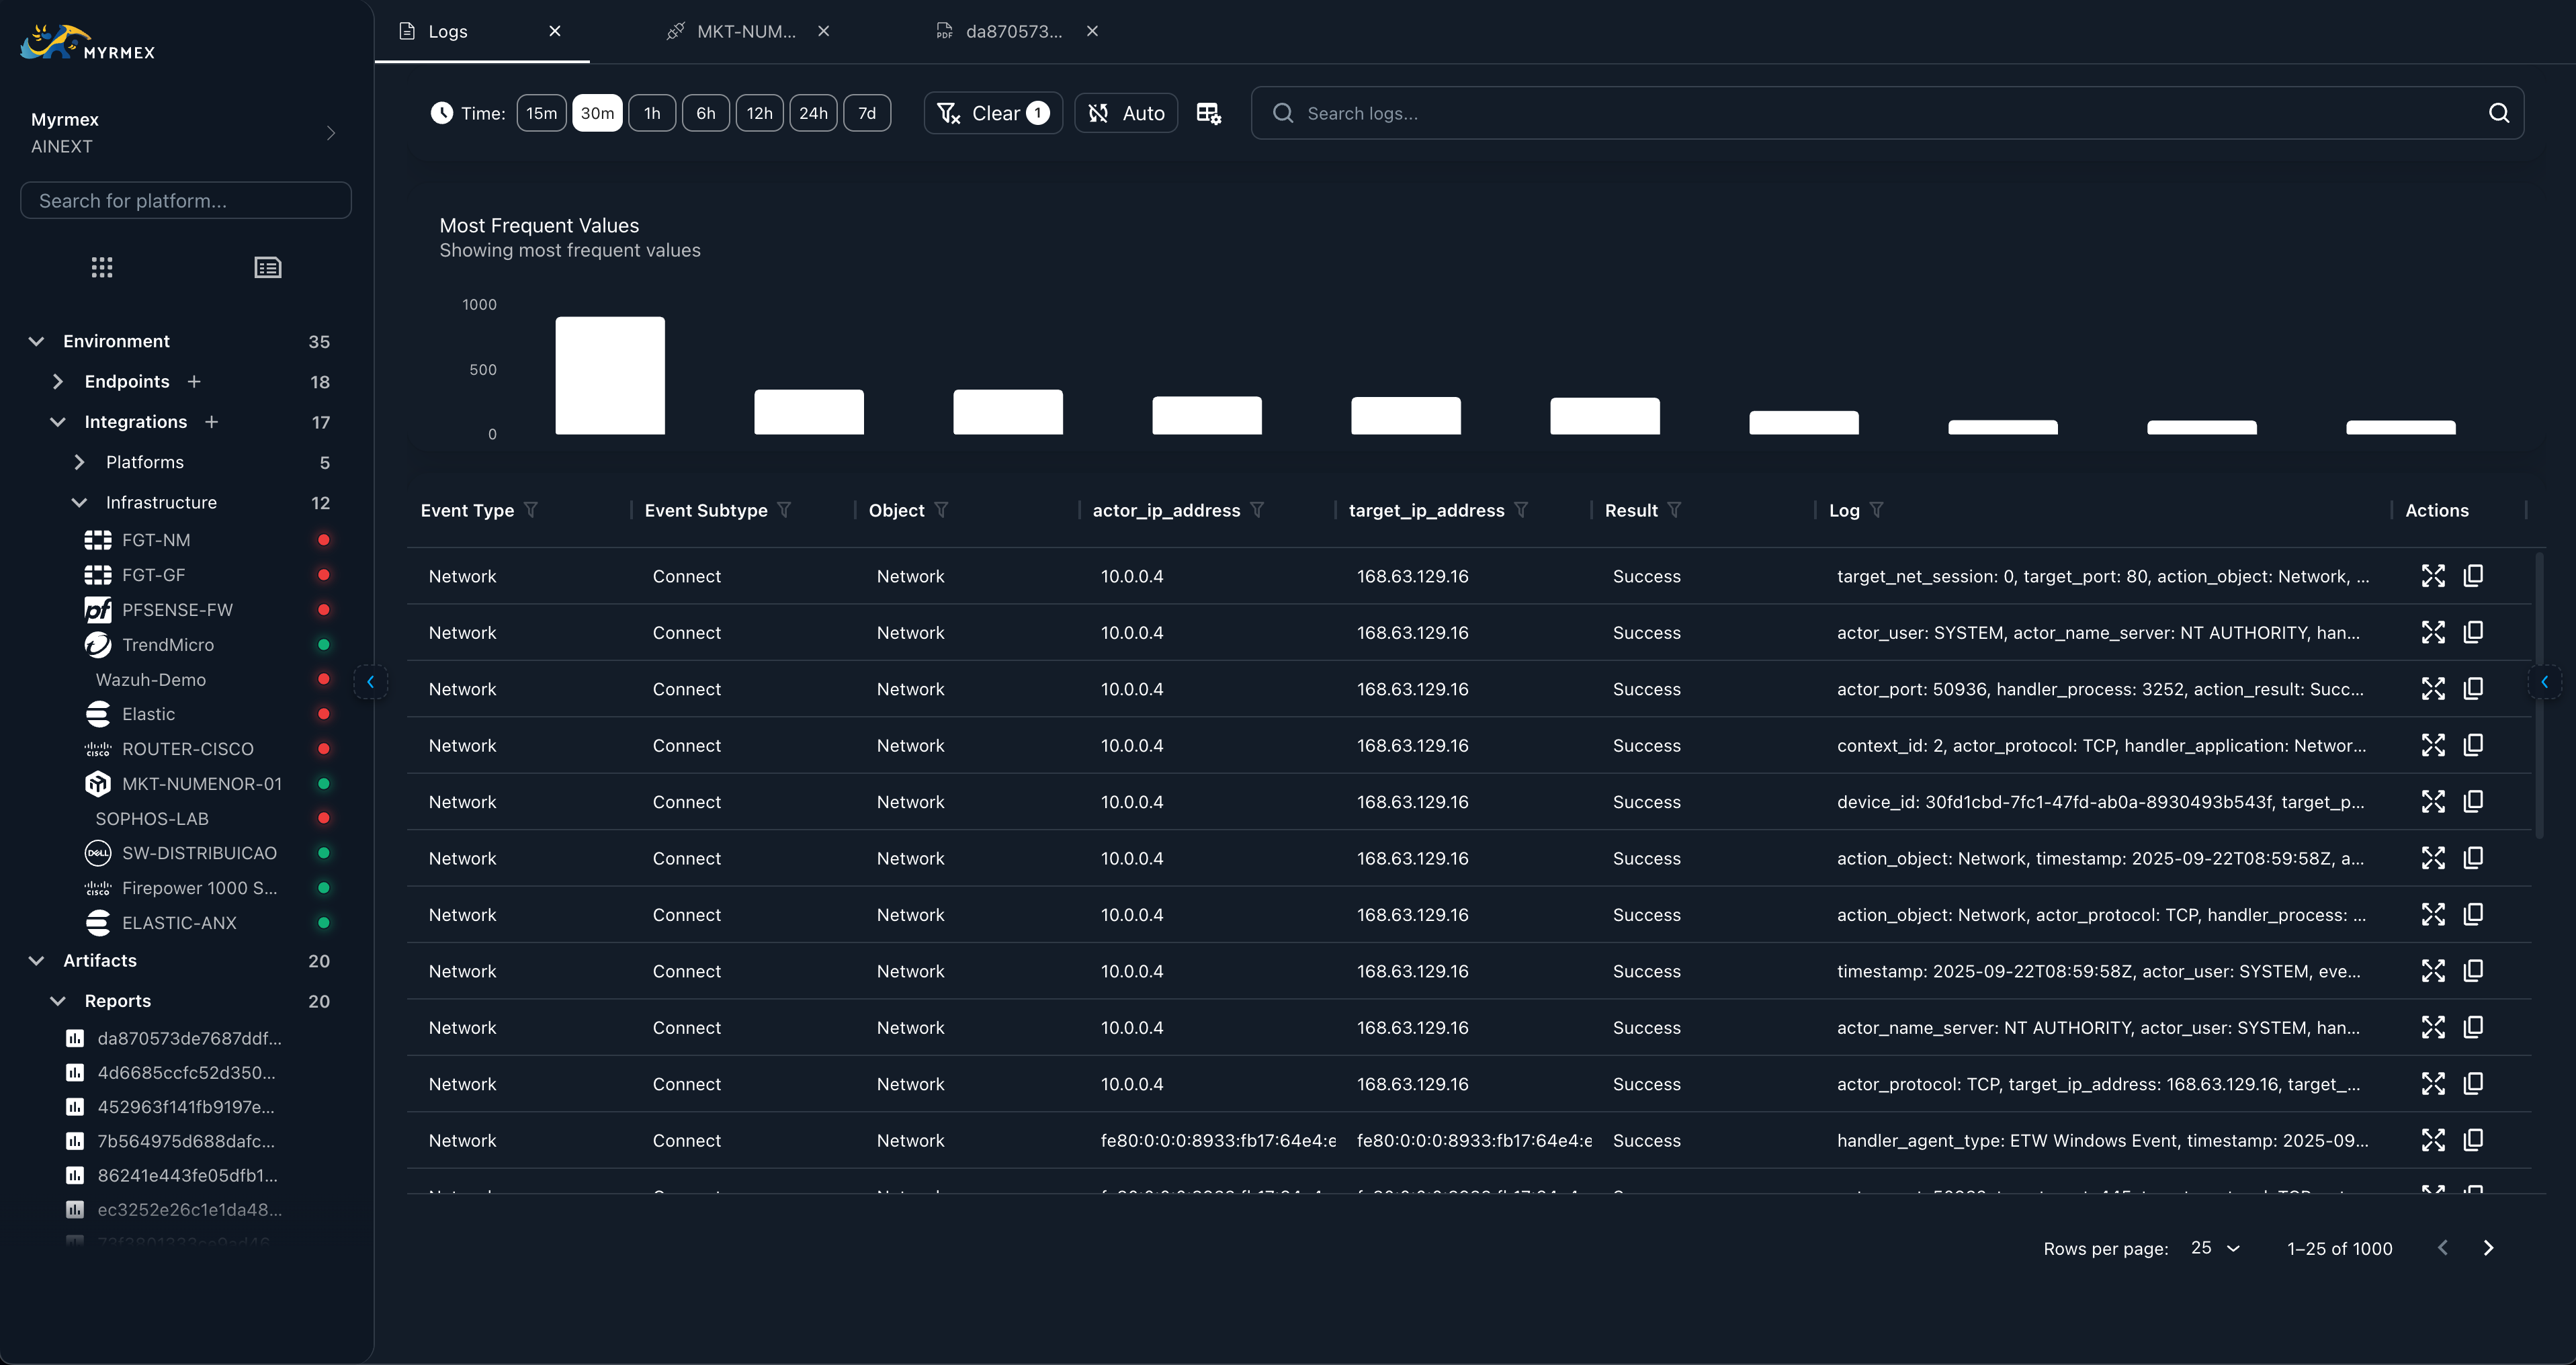
Task: Expand the first log row with the fullscreen icon
Action: [x=2435, y=576]
